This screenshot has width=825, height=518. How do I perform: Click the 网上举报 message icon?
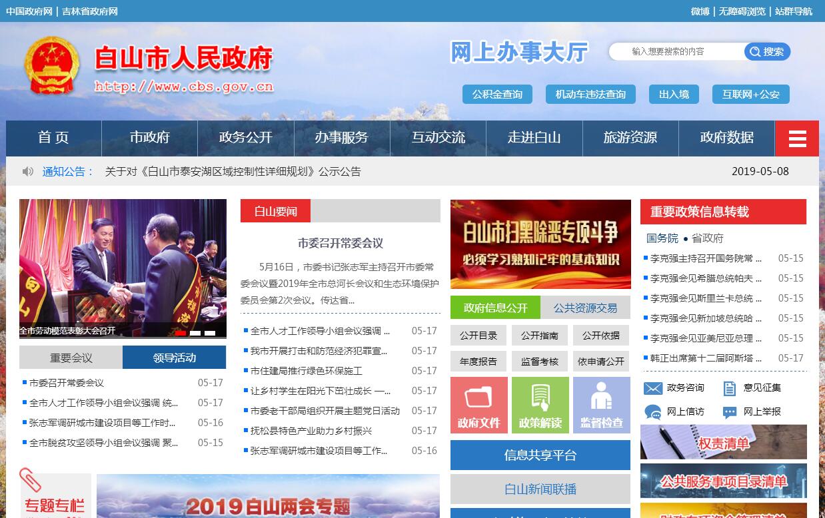pyautogui.click(x=730, y=412)
